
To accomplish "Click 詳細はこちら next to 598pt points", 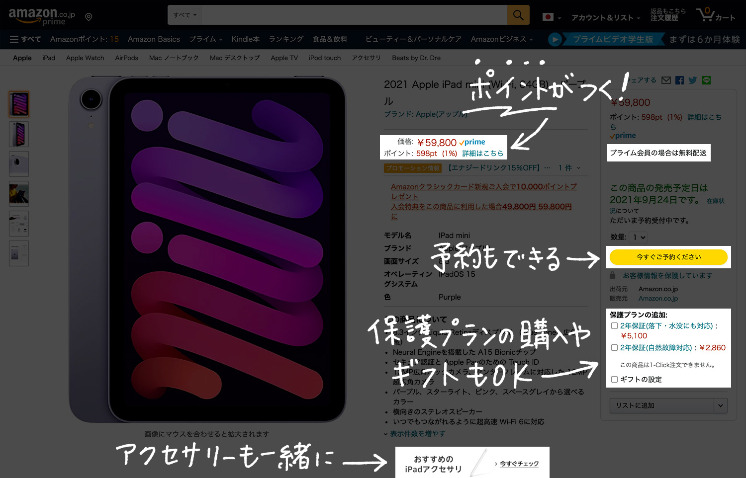I will pos(483,153).
